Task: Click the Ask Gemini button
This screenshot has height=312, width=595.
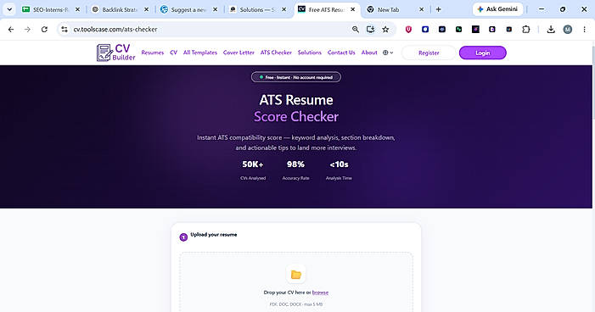Action: [x=497, y=9]
